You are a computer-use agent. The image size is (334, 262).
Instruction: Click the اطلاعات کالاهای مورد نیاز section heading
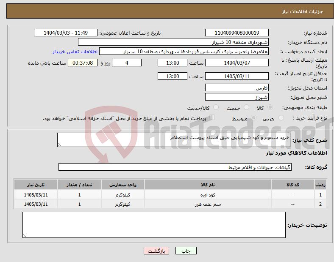tap(296, 153)
